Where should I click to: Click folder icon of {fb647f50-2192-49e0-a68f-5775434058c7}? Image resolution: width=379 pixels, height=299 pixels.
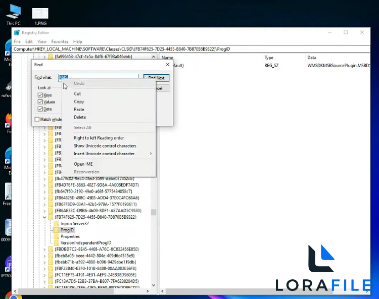51,191
